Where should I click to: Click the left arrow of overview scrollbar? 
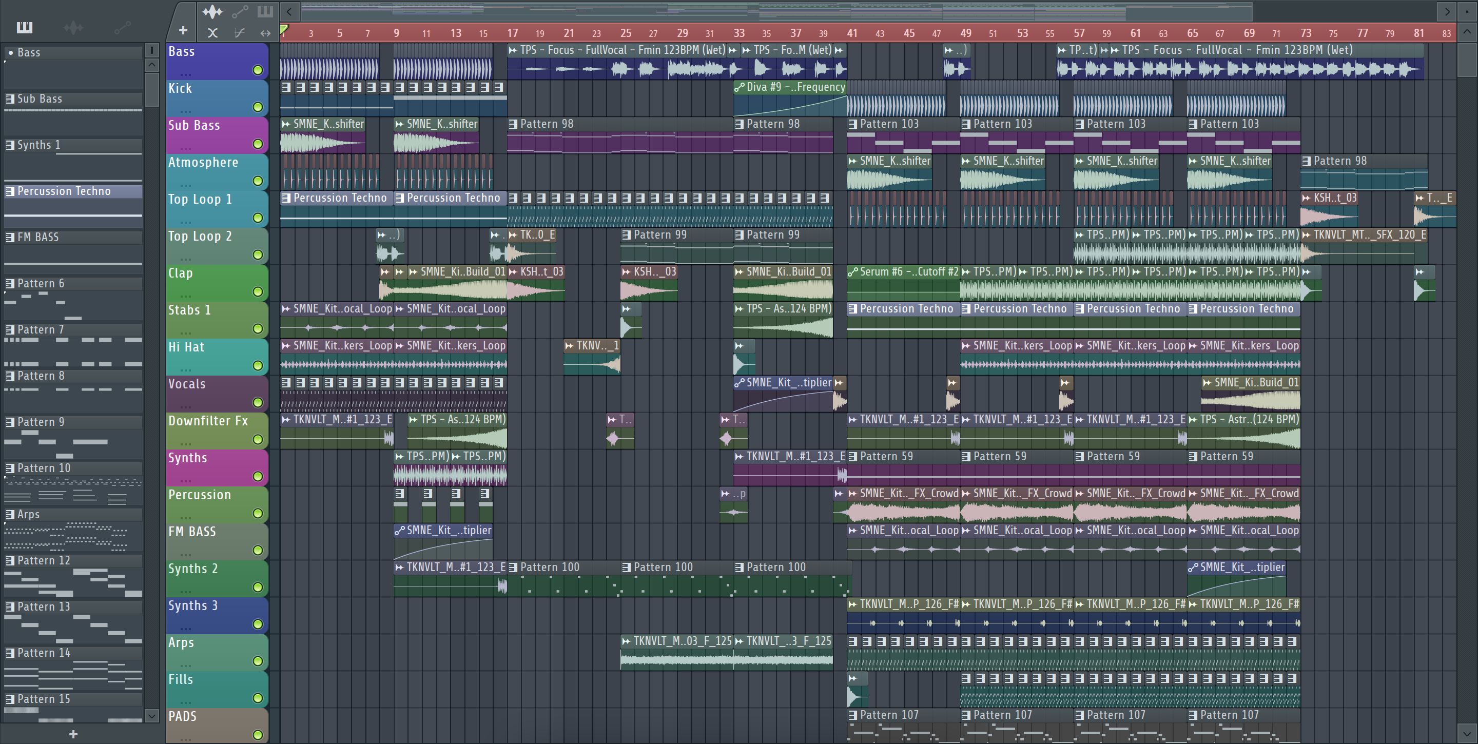tap(289, 11)
